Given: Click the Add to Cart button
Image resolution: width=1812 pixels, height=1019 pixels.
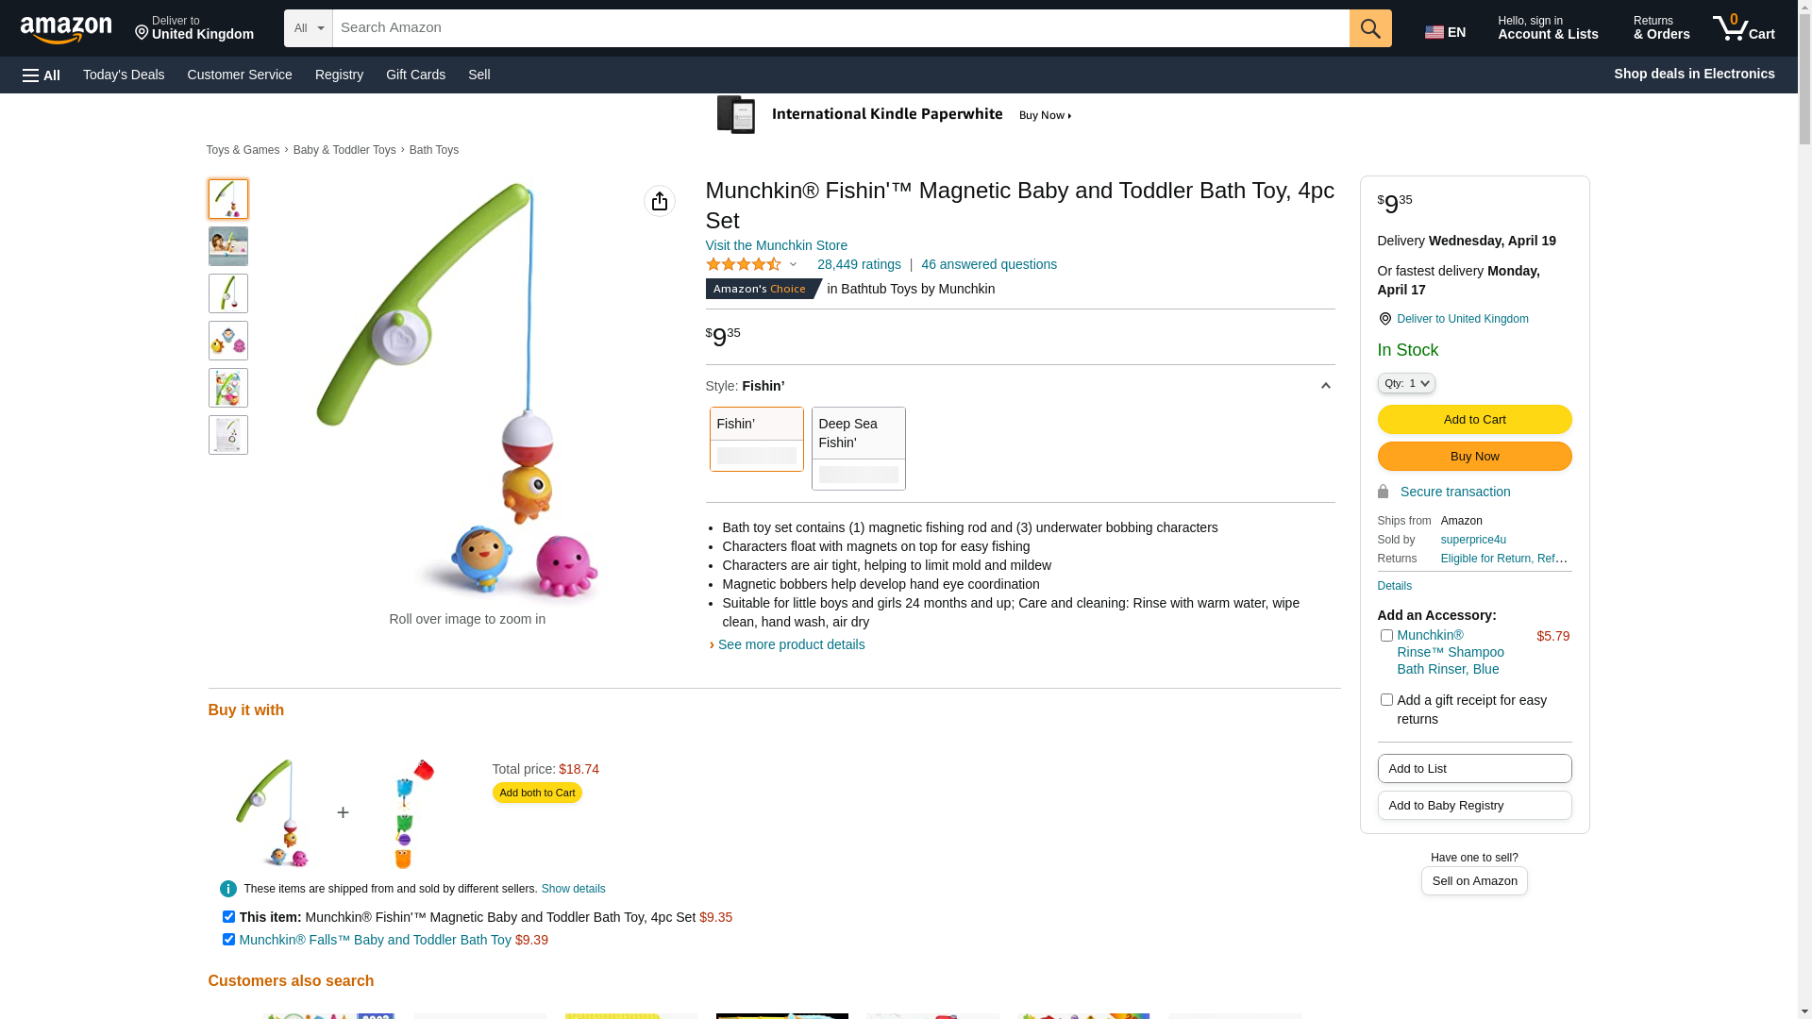Looking at the screenshot, I should [1474, 420].
